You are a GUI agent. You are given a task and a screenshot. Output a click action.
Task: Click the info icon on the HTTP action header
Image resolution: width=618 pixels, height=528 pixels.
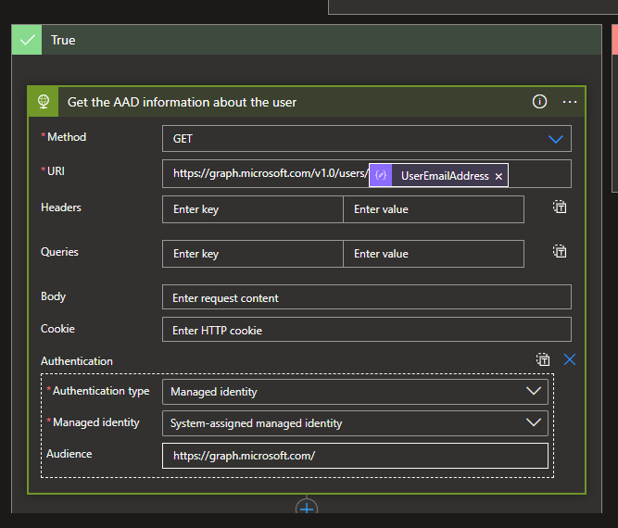tap(539, 102)
